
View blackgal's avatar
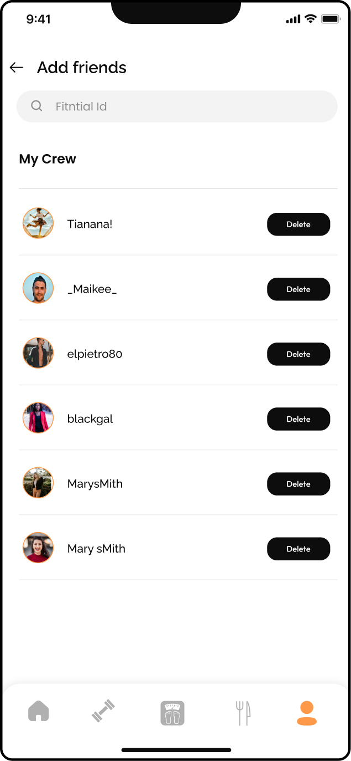tap(38, 418)
